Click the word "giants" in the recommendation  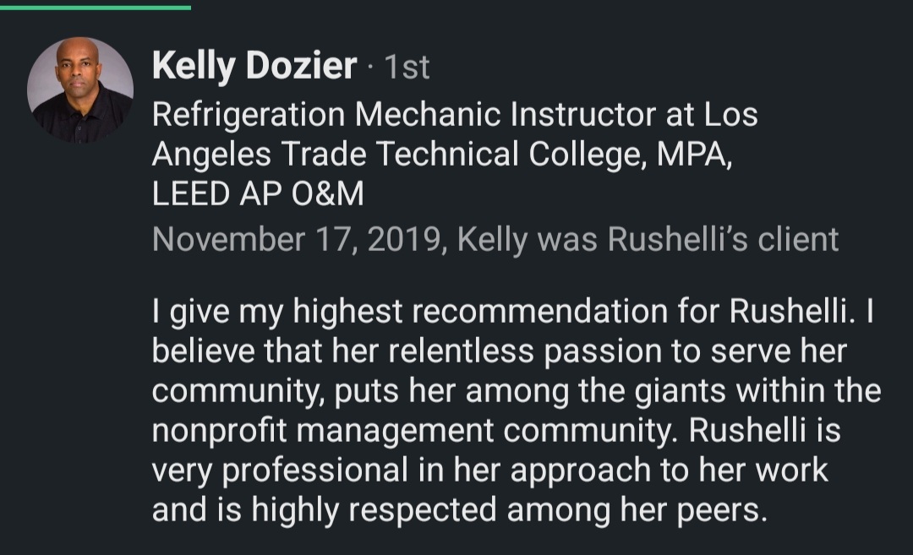coord(680,391)
